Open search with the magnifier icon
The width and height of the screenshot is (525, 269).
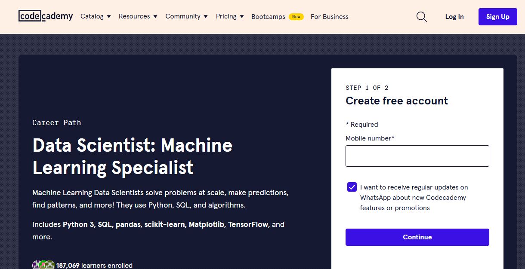pyautogui.click(x=422, y=17)
